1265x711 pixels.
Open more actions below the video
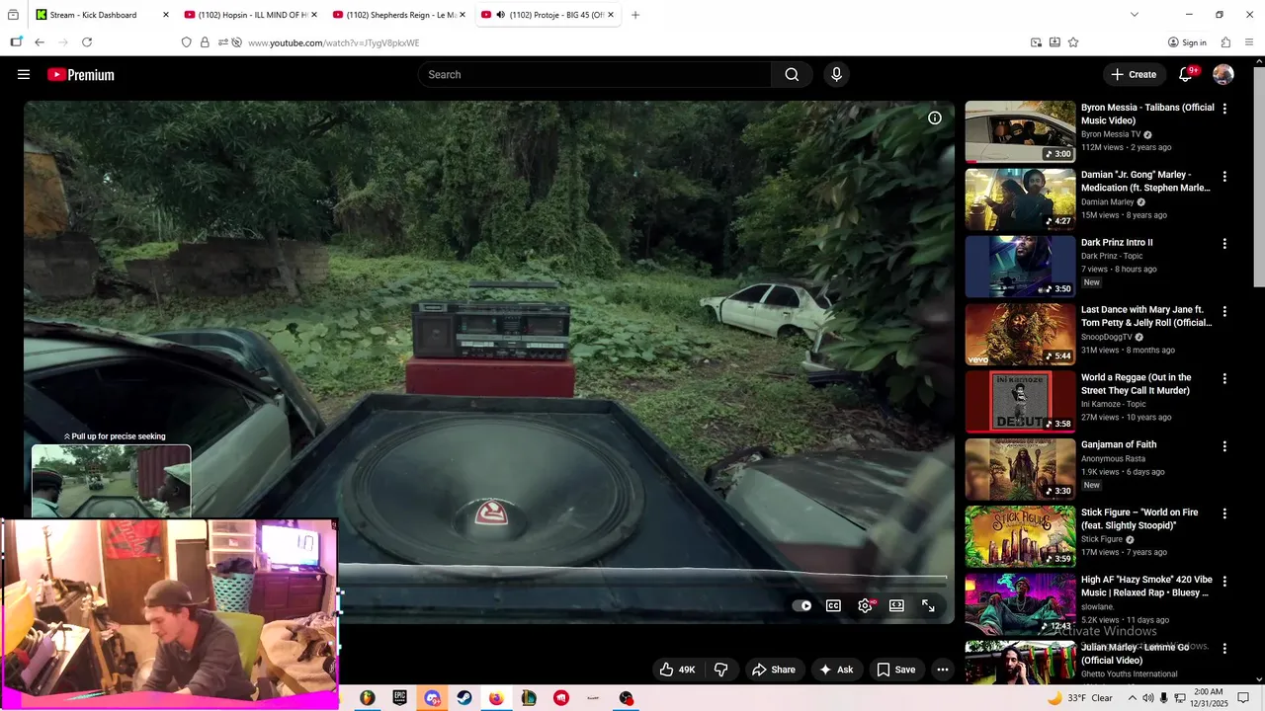click(x=942, y=670)
